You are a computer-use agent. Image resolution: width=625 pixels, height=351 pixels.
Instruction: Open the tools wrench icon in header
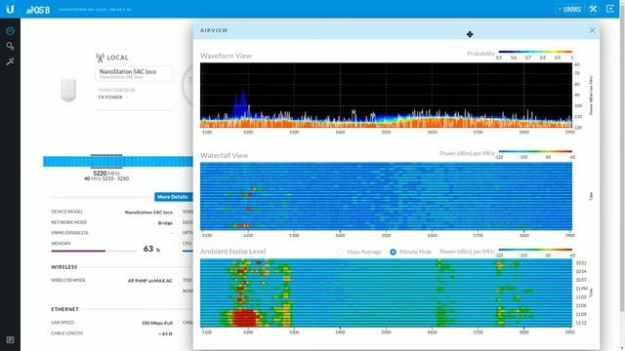[x=593, y=9]
